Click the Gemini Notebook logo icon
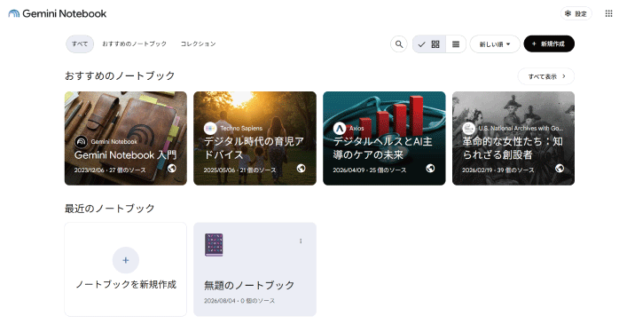Image resolution: width=619 pixels, height=324 pixels. [14, 13]
